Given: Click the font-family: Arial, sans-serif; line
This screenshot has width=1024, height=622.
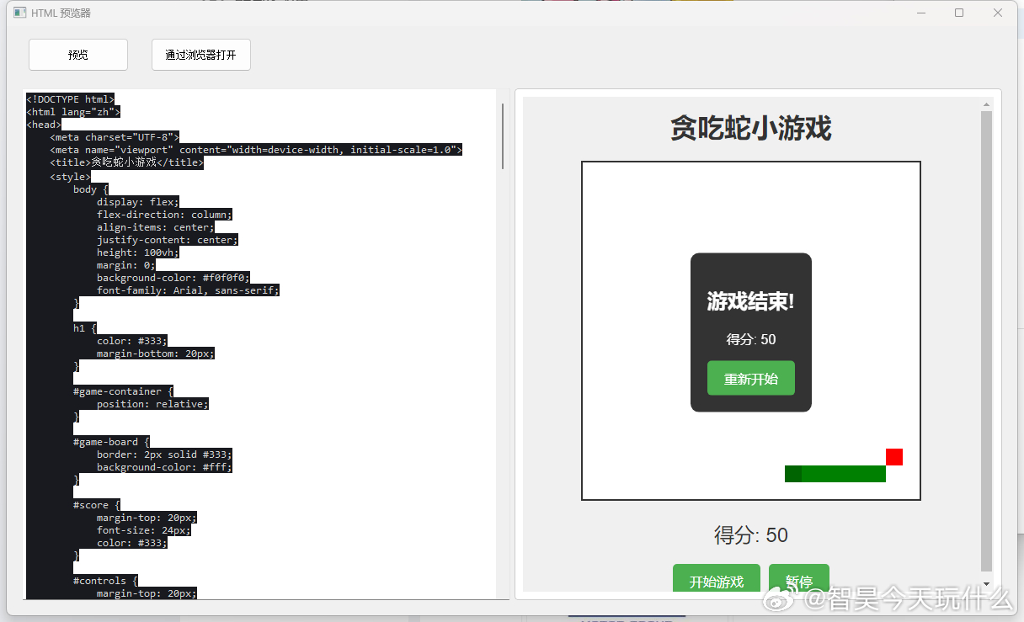Looking at the screenshot, I should pos(188,290).
